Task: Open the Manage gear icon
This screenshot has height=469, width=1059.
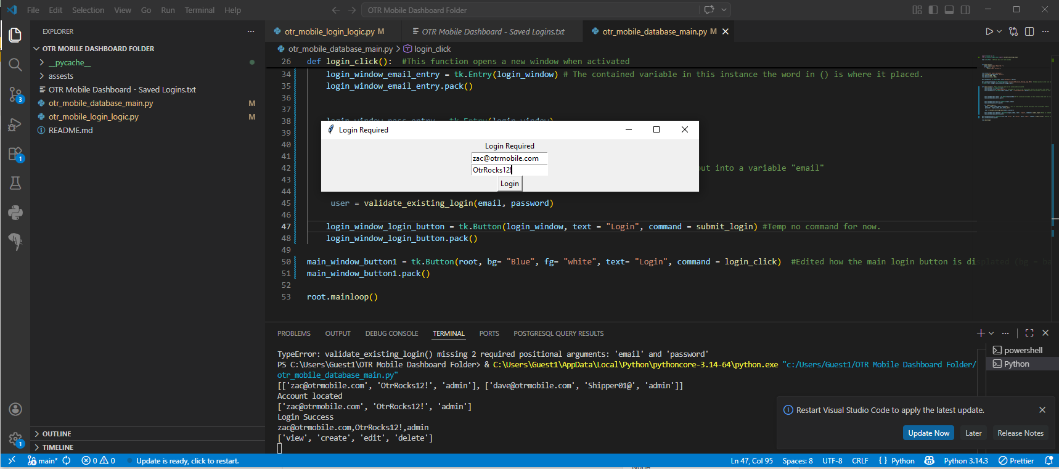Action: point(15,439)
